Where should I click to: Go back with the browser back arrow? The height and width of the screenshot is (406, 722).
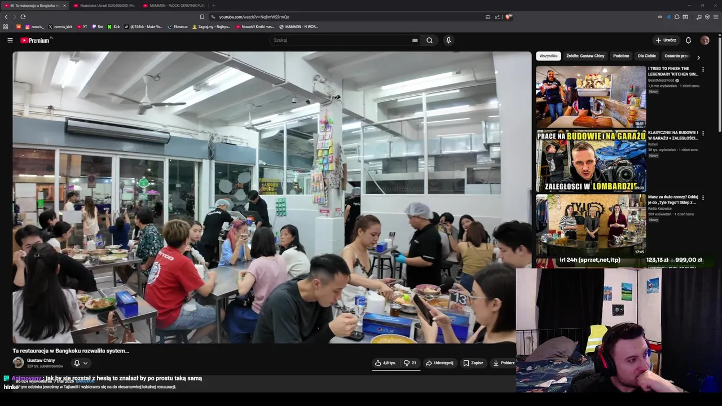6,17
